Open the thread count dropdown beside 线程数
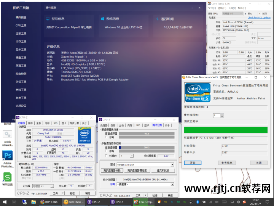This screenshot has height=206, width=274. pos(126,156)
